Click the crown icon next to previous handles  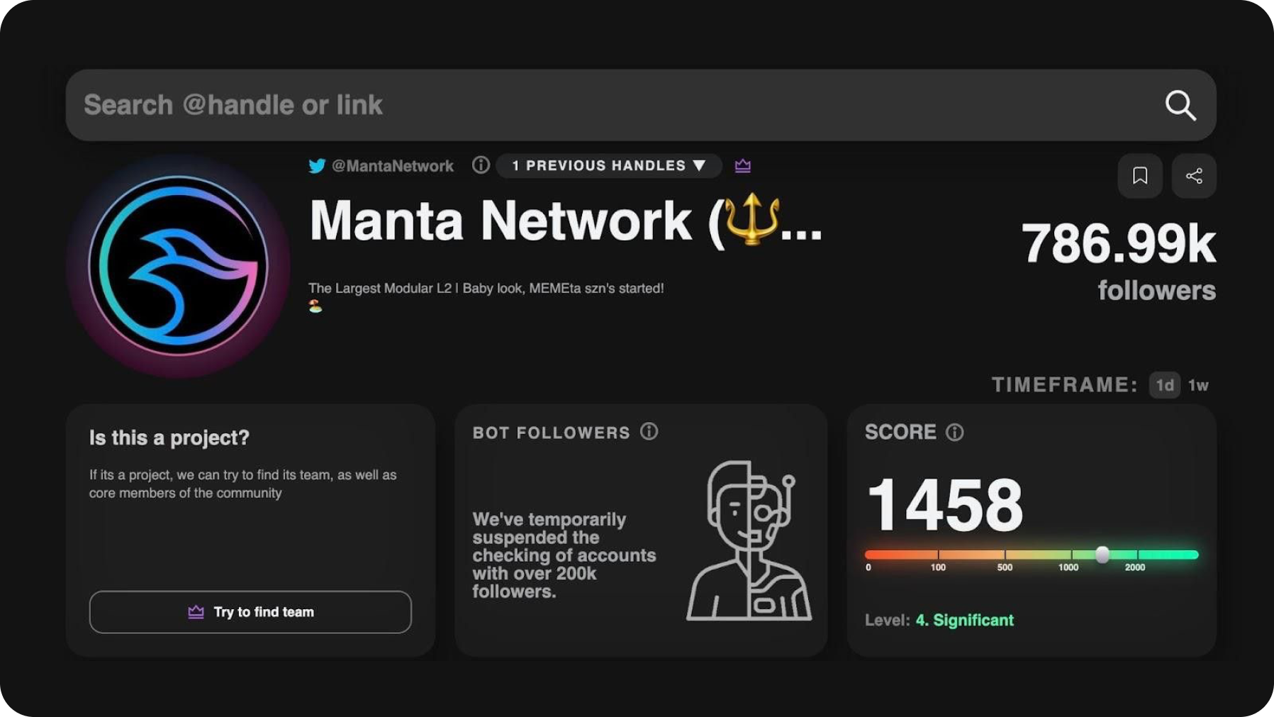tap(742, 166)
